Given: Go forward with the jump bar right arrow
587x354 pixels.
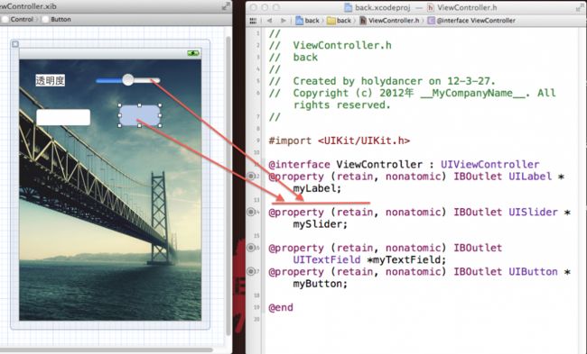Looking at the screenshot, I should pyautogui.click(x=284, y=21).
